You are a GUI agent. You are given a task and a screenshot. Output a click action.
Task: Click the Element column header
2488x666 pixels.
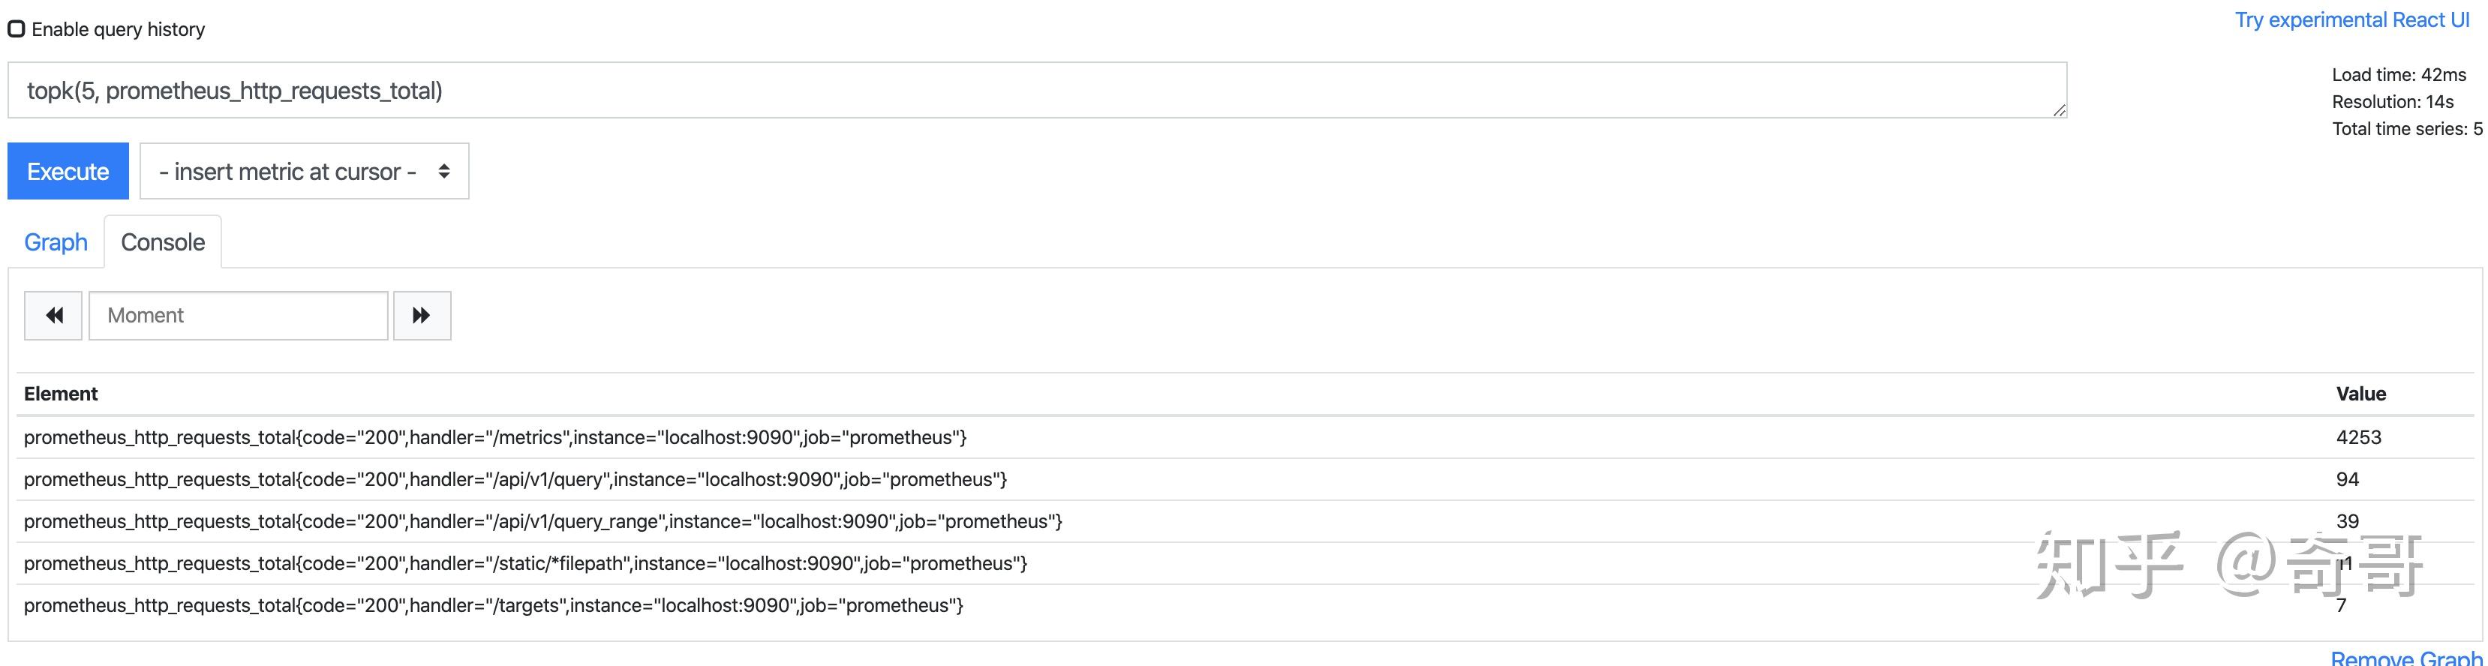[61, 393]
